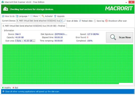Click the Bad legend label

(x=16, y=88)
